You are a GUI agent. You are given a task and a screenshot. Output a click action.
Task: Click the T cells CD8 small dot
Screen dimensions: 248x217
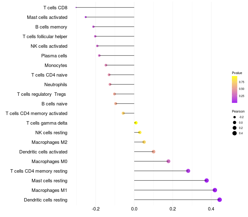76,7
